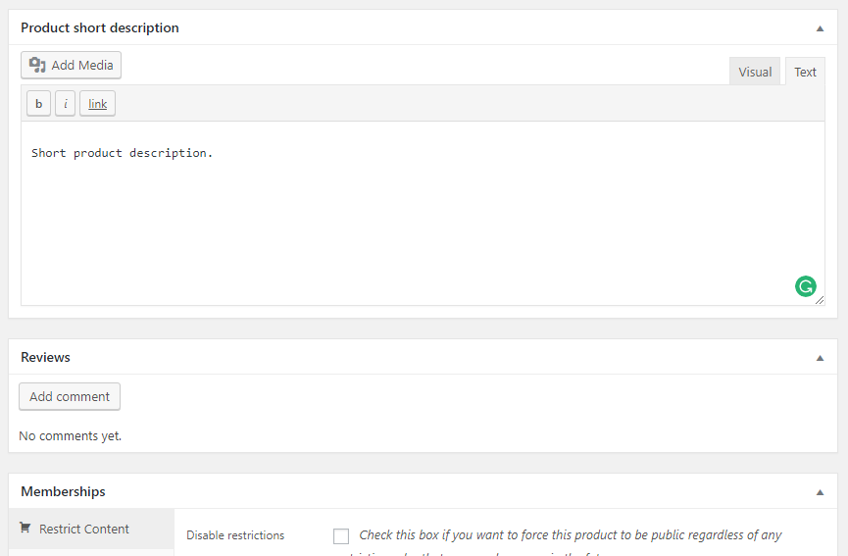Screen dimensions: 848x556
Task: Open the Grammarly icon in editor
Action: pos(805,286)
